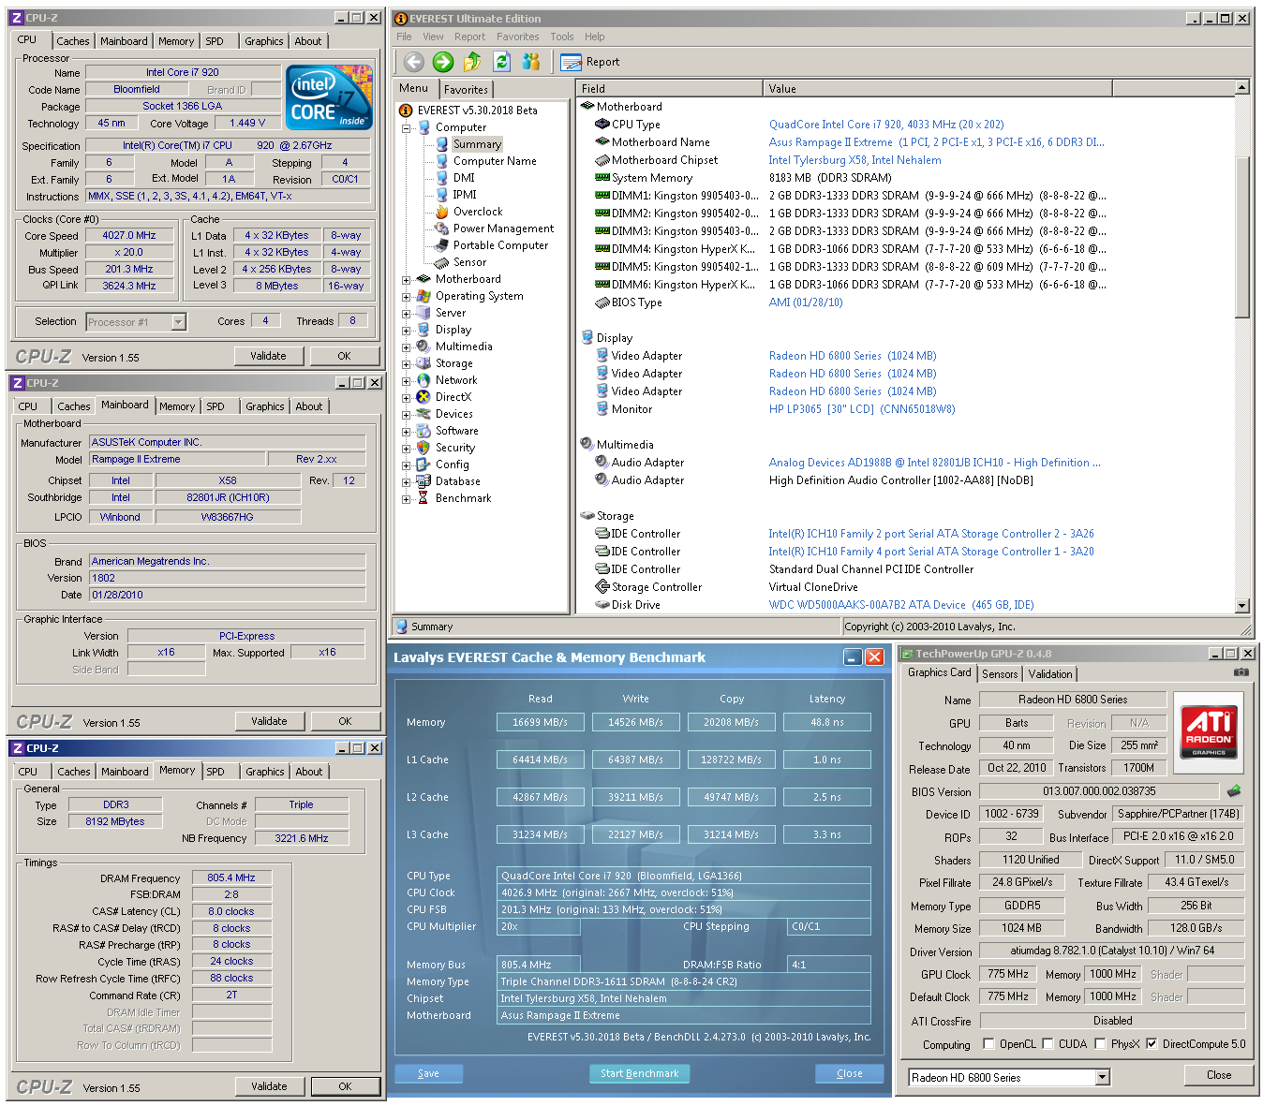Click EVEREST toolbar green Forward arrow
The width and height of the screenshot is (1263, 1106).
click(x=443, y=62)
